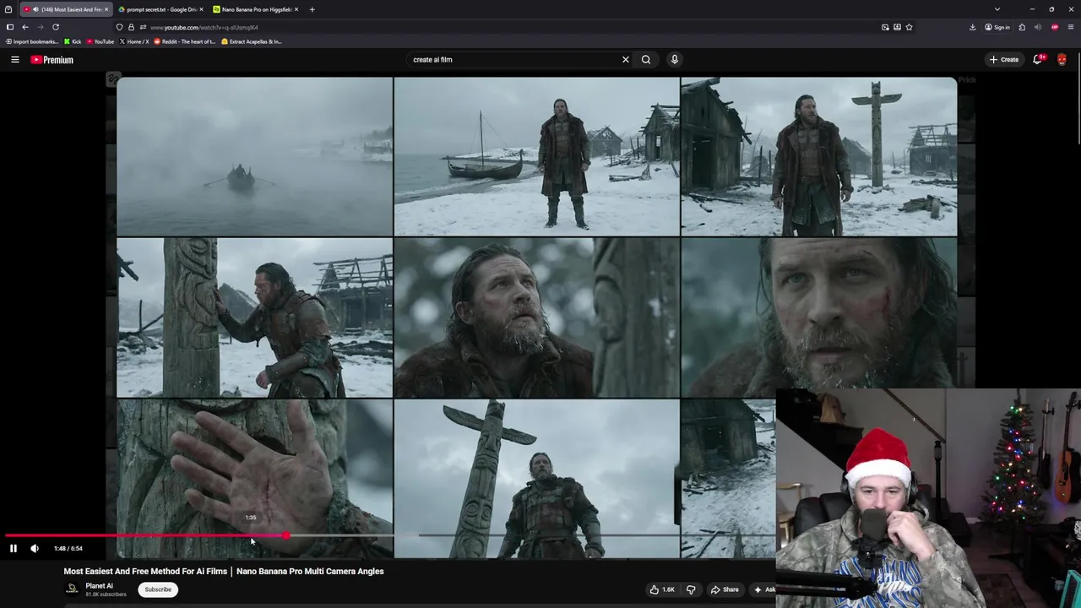The width and height of the screenshot is (1081, 608).
Task: Open the extensions icon
Action: (x=1022, y=27)
